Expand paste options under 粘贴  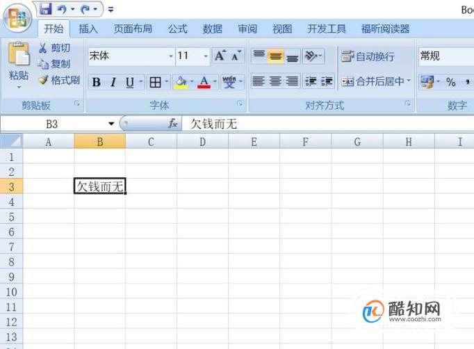point(19,87)
